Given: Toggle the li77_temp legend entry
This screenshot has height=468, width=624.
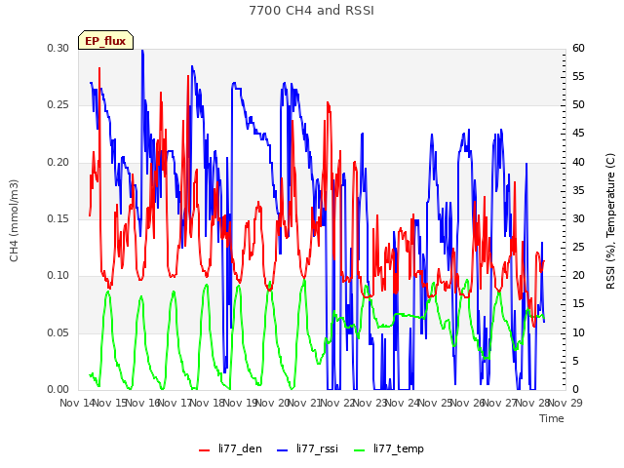Looking at the screenshot, I should [389, 448].
